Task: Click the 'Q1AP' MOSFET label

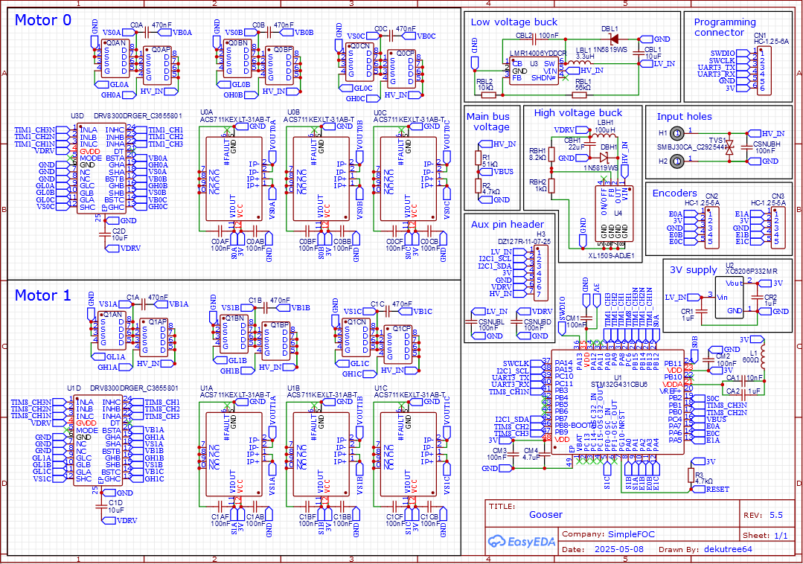Action: tap(159, 322)
